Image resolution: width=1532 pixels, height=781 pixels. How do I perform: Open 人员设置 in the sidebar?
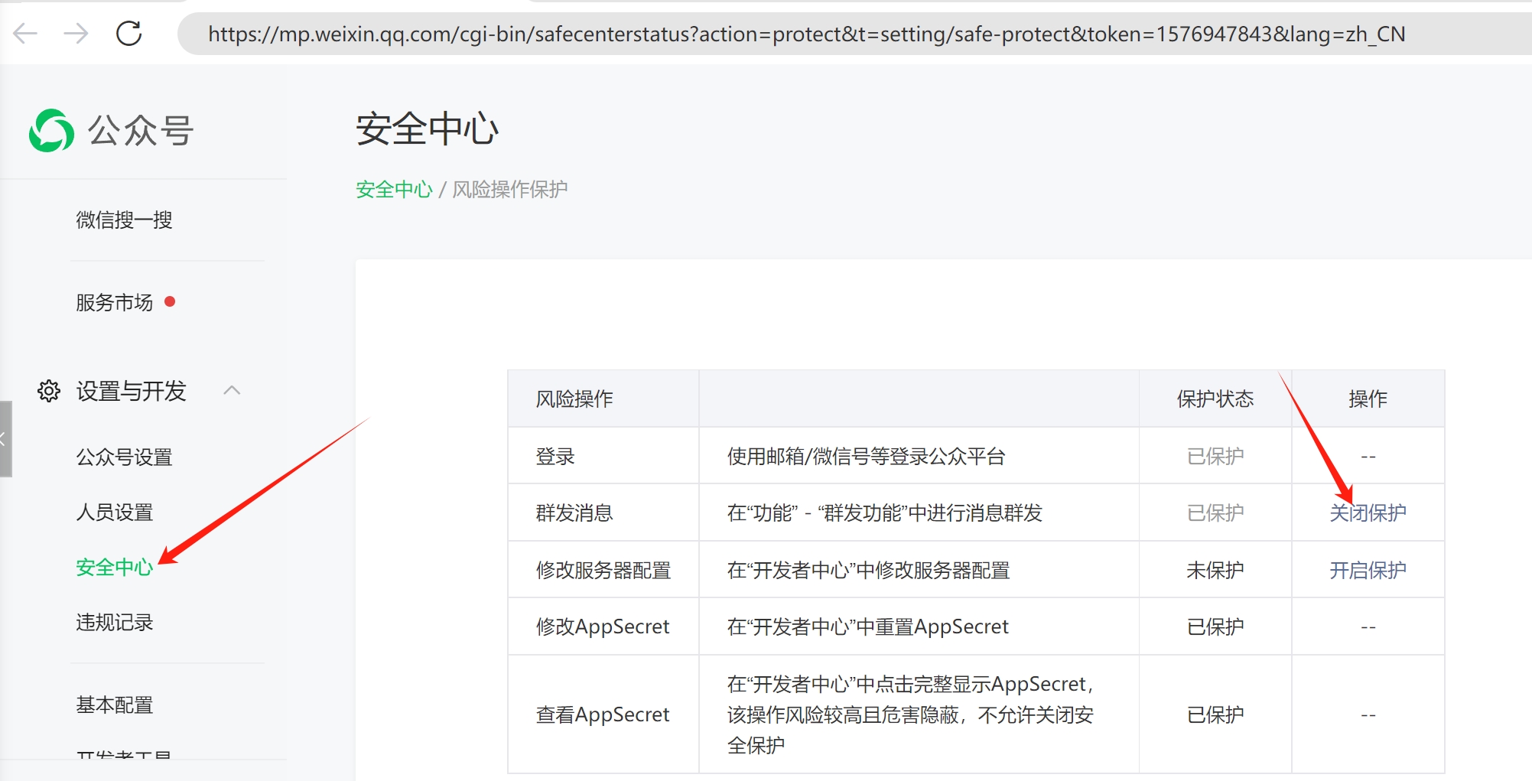click(x=114, y=513)
